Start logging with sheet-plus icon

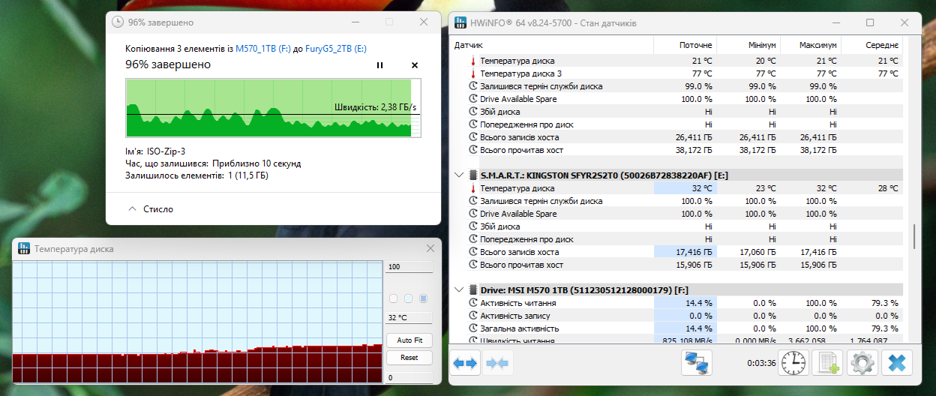tap(827, 364)
